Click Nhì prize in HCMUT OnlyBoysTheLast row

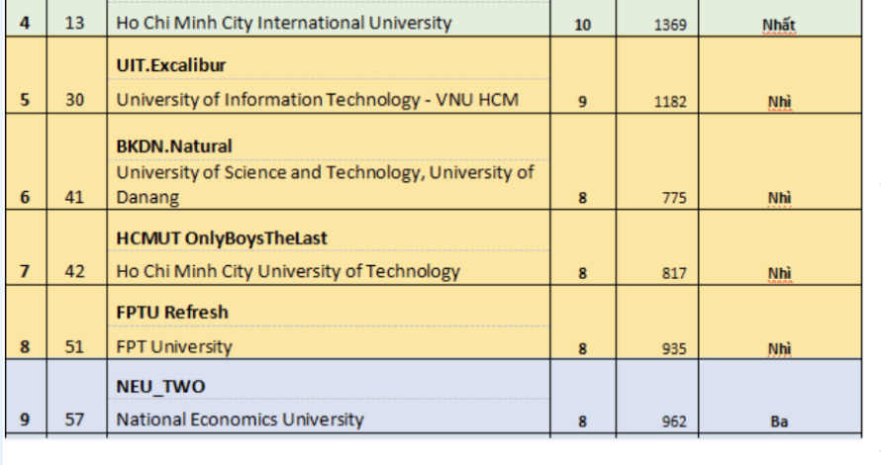click(779, 273)
